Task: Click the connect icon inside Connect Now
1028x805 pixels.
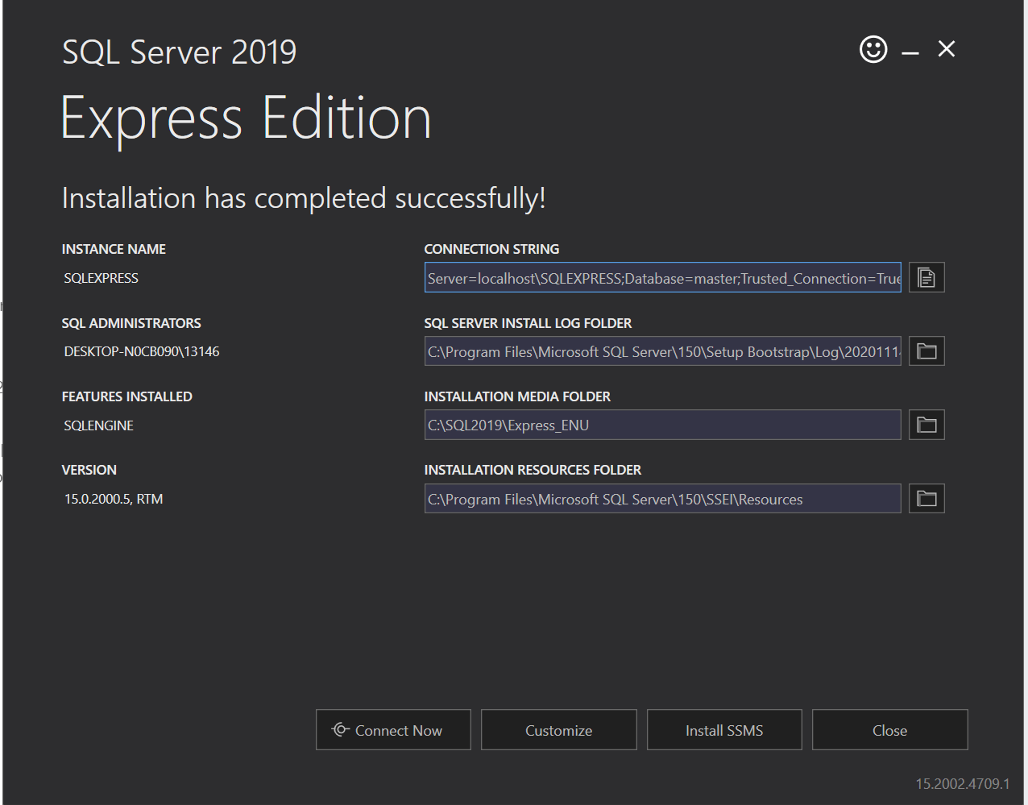Action: [340, 730]
